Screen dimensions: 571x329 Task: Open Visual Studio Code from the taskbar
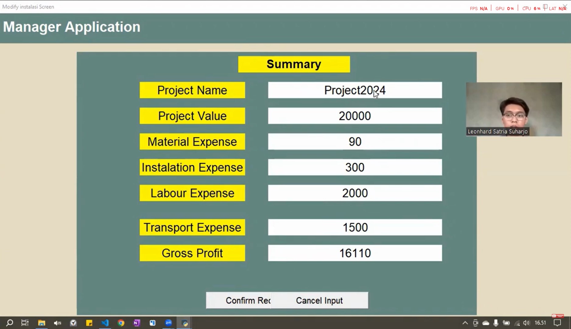tap(105, 323)
